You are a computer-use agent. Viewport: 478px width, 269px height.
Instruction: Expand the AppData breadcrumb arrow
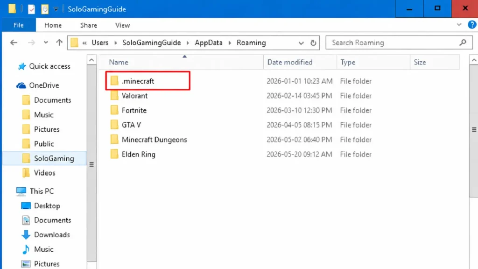point(230,43)
